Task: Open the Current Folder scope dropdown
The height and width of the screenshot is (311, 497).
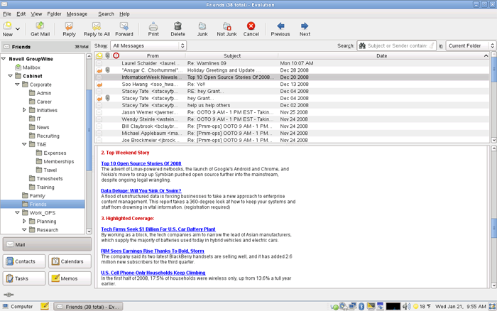Action: tap(470, 45)
